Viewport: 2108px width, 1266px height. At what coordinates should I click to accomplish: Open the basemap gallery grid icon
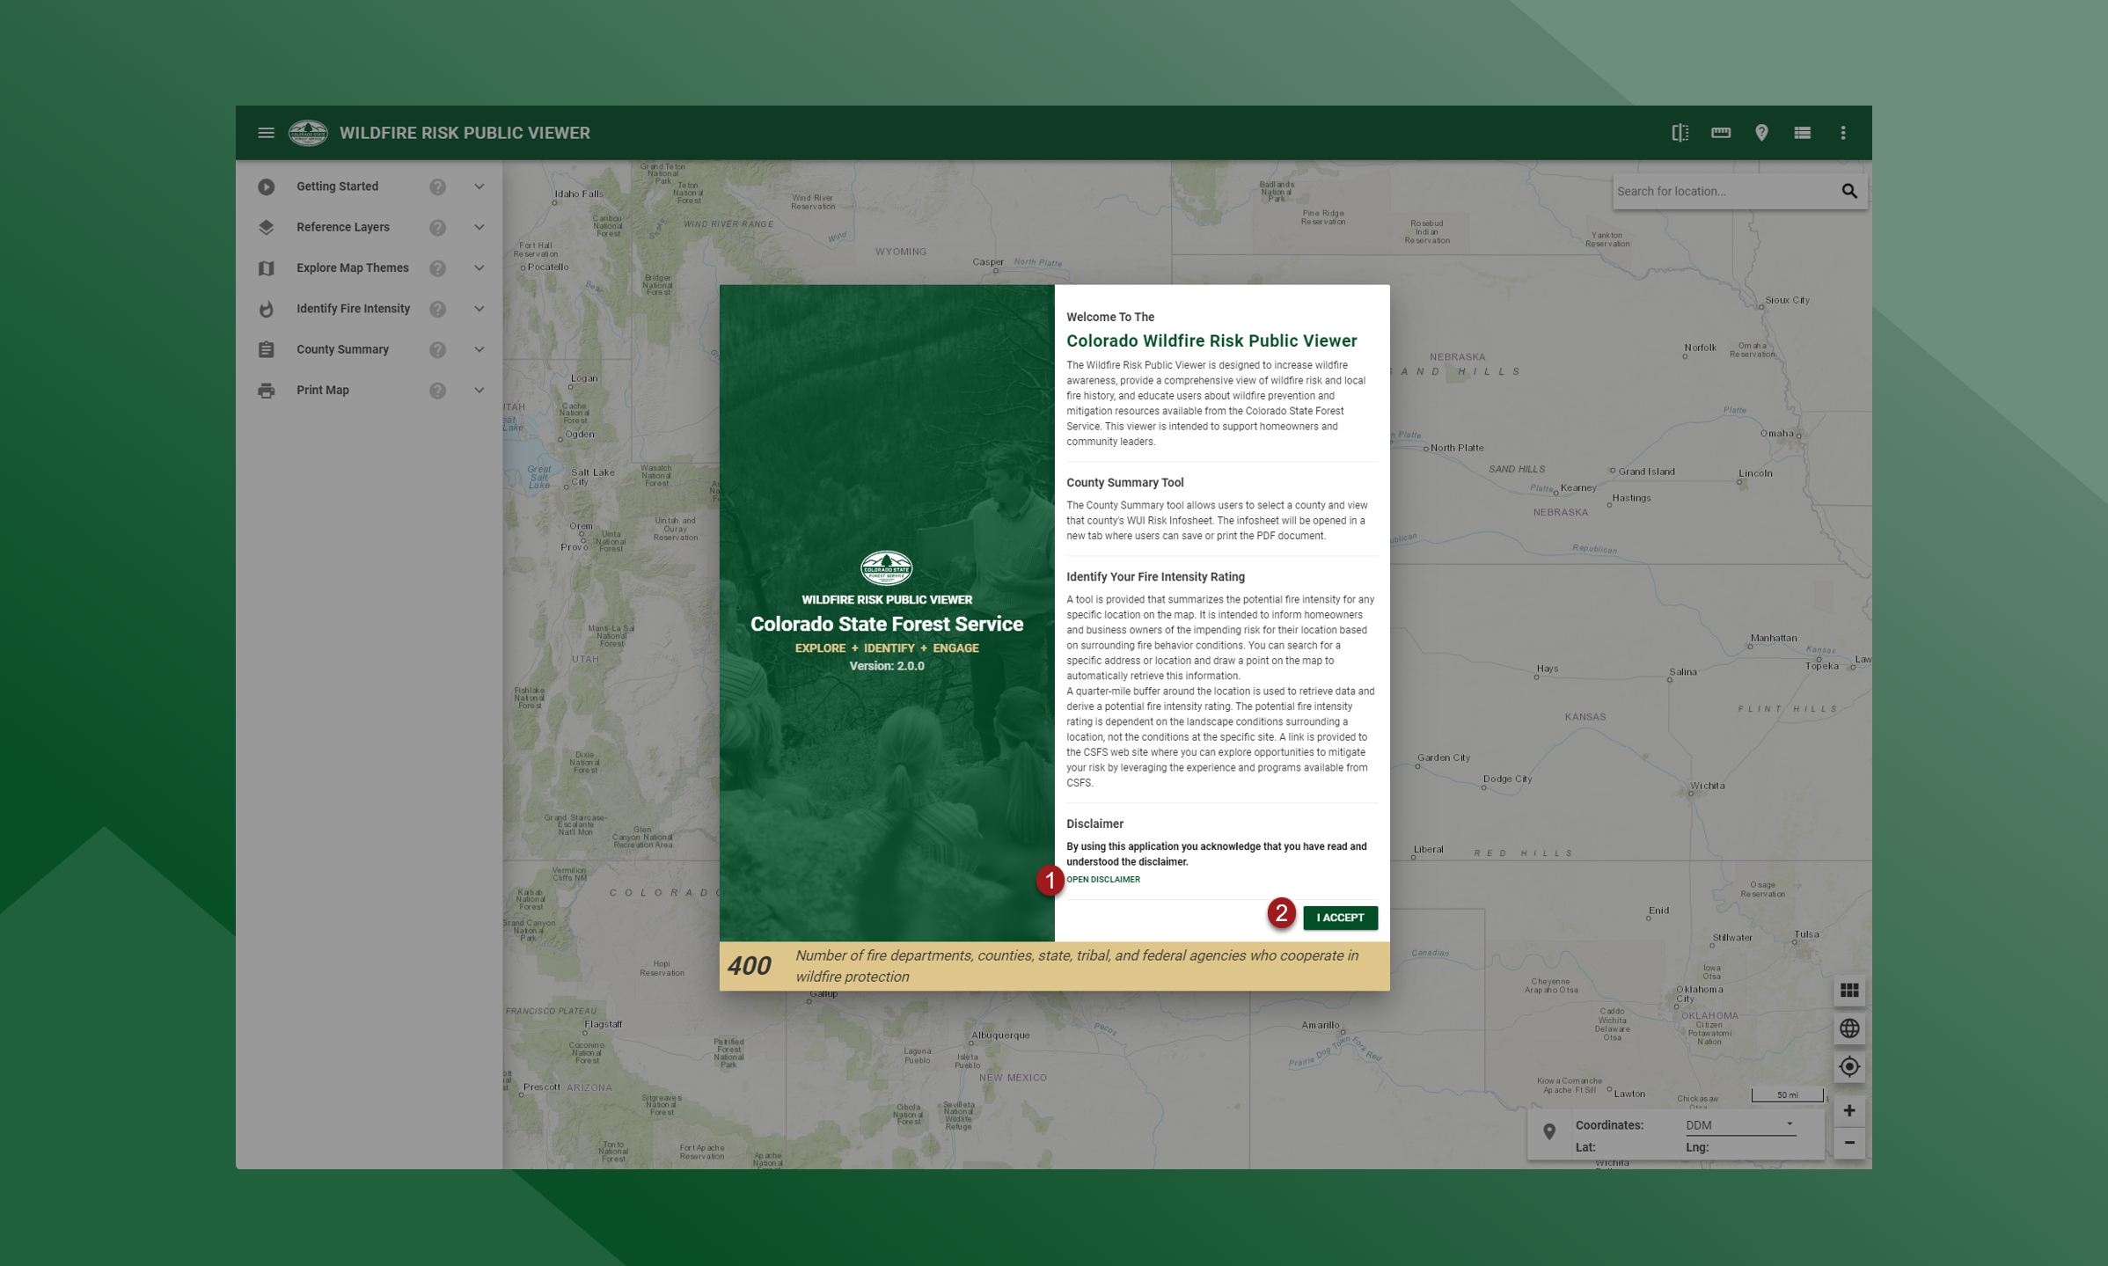[x=1849, y=991]
